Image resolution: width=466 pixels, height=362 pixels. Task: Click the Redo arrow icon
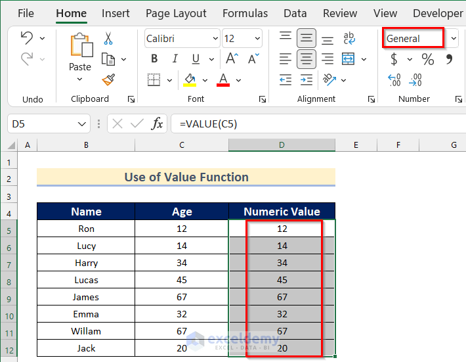(27, 59)
